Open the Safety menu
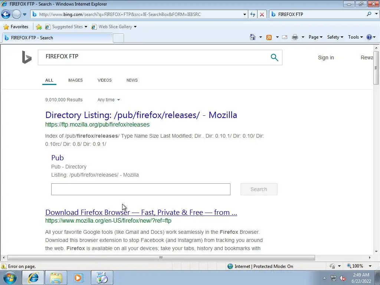 click(335, 37)
